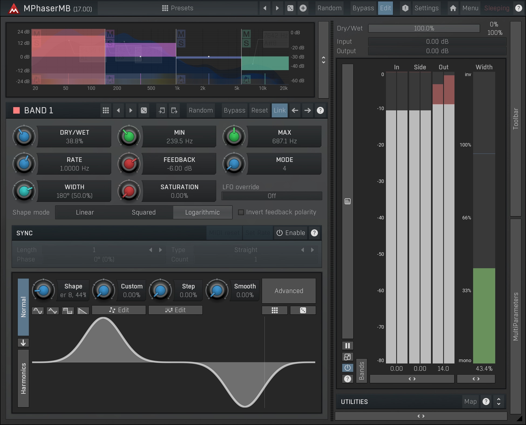
Task: Toggle the Sync Enable button
Action: 291,233
